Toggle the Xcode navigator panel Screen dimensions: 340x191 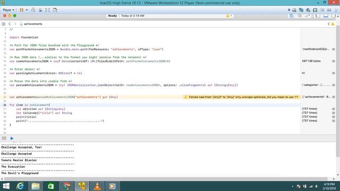click(x=318, y=15)
